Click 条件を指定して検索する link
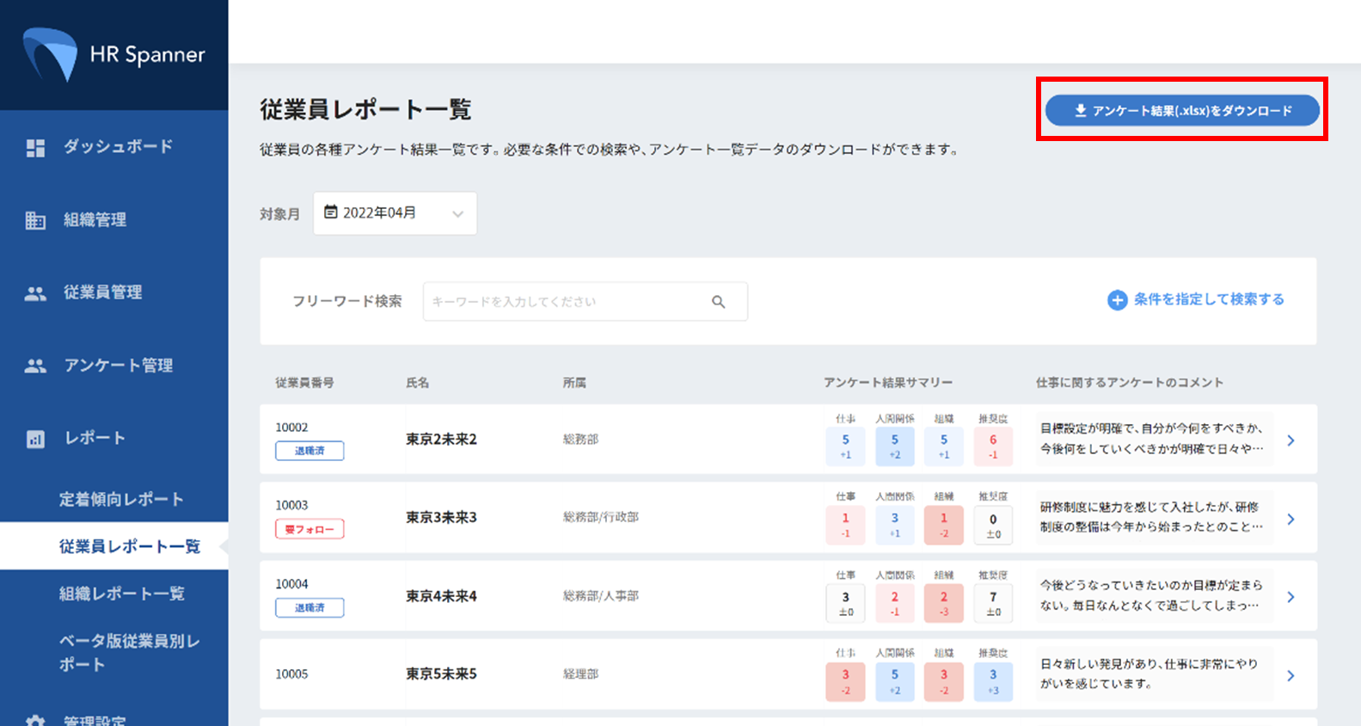This screenshot has height=726, width=1361. click(x=1208, y=299)
